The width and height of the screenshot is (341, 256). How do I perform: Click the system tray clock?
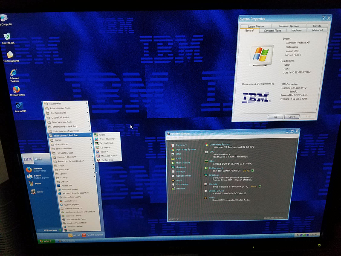tap(314, 235)
